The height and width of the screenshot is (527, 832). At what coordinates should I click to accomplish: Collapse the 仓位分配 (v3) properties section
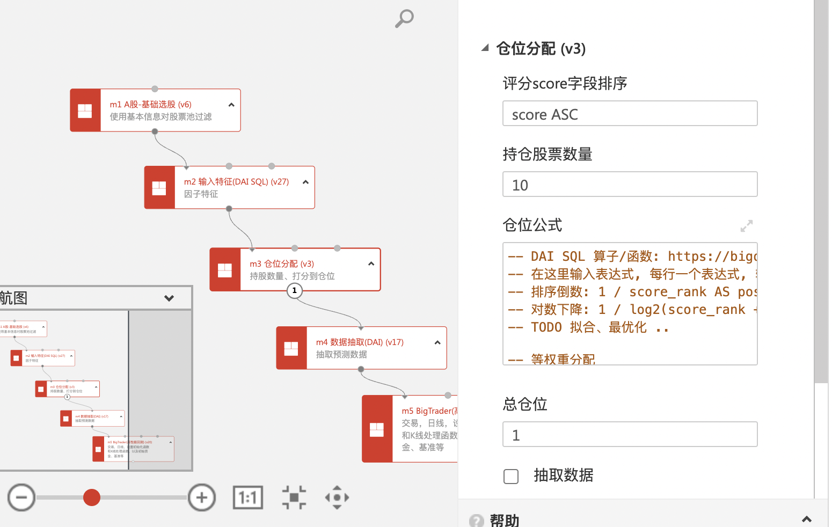tap(485, 48)
